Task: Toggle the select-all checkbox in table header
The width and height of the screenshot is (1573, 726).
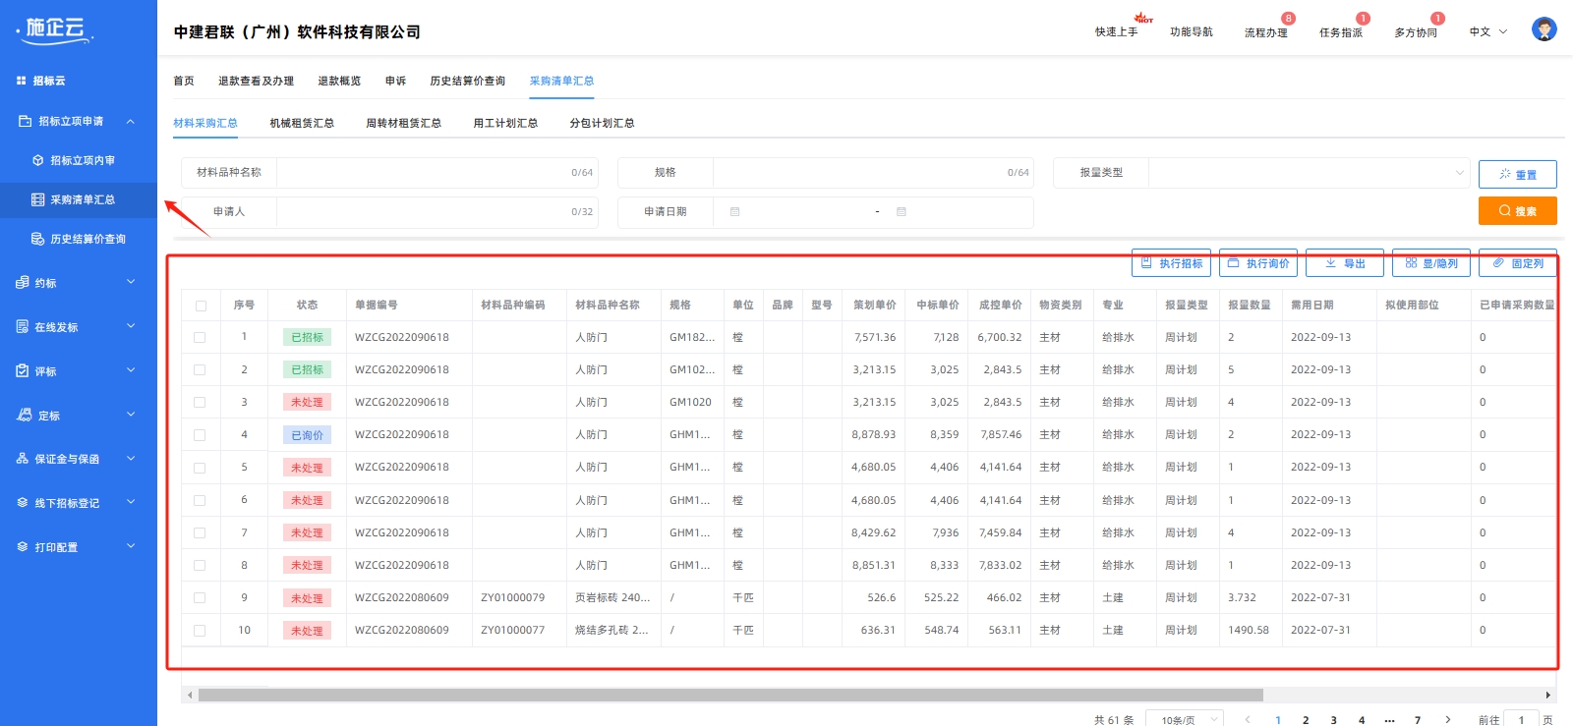Action: tap(201, 306)
